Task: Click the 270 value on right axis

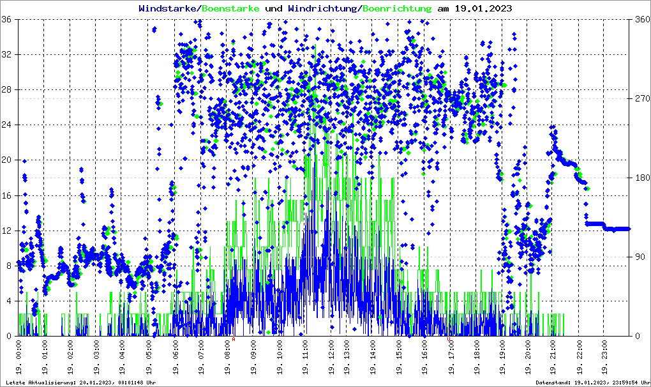Action: (x=640, y=98)
